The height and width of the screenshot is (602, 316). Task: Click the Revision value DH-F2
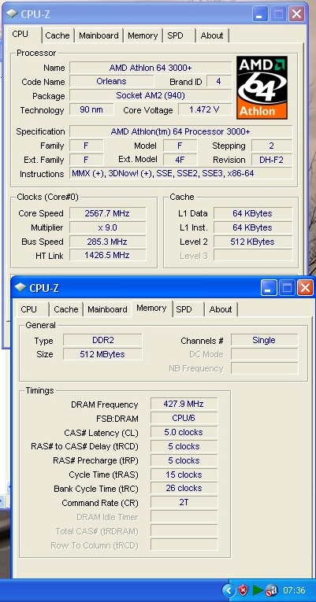pos(272,159)
